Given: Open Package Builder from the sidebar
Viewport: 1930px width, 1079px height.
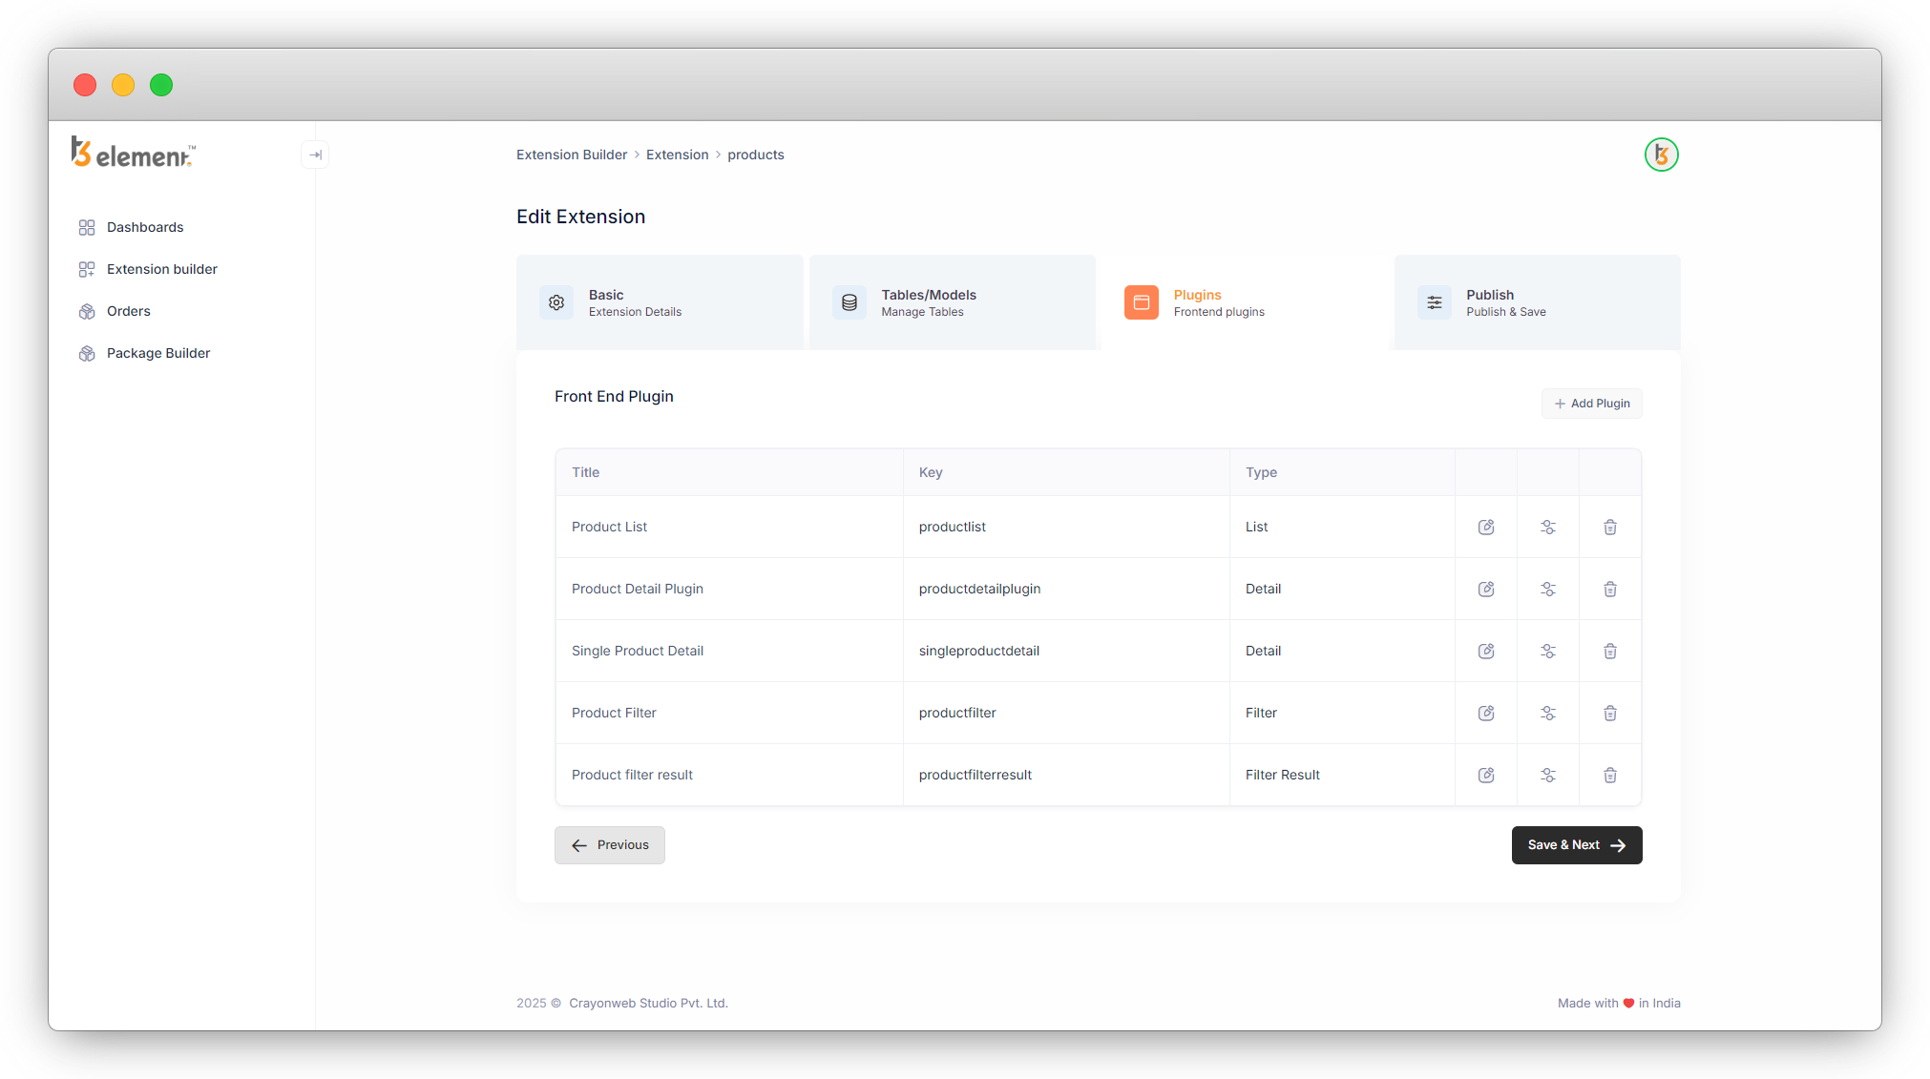Looking at the screenshot, I should 157,353.
